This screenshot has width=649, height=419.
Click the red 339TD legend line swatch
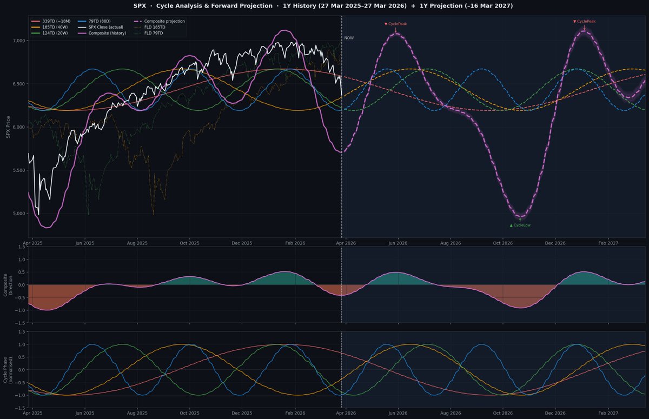(35, 21)
